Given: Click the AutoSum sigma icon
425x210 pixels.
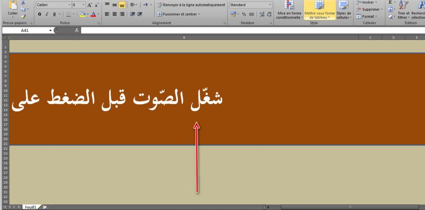Looking at the screenshot, I should coord(390,2).
